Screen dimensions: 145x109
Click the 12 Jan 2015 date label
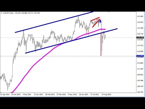pos(38,94)
